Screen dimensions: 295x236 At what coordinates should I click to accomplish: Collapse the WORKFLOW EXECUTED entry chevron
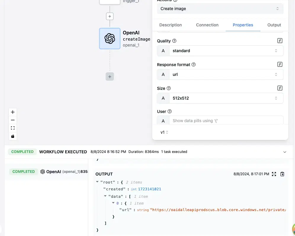[285, 152]
